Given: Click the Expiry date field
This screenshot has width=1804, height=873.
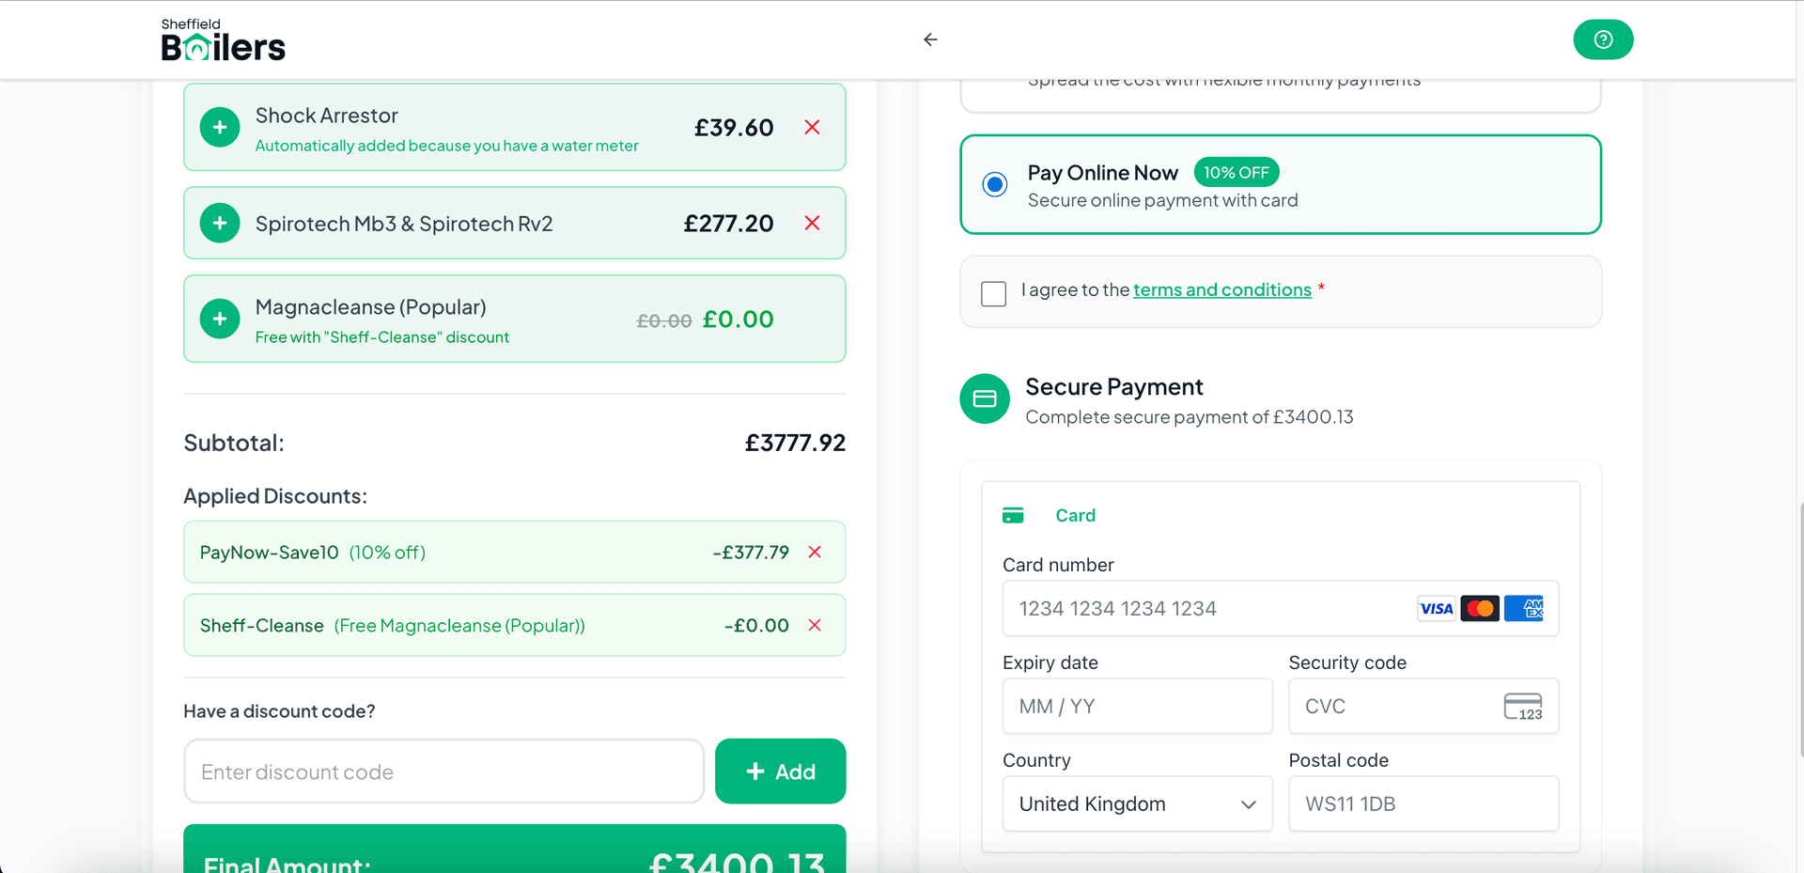Looking at the screenshot, I should (1137, 706).
